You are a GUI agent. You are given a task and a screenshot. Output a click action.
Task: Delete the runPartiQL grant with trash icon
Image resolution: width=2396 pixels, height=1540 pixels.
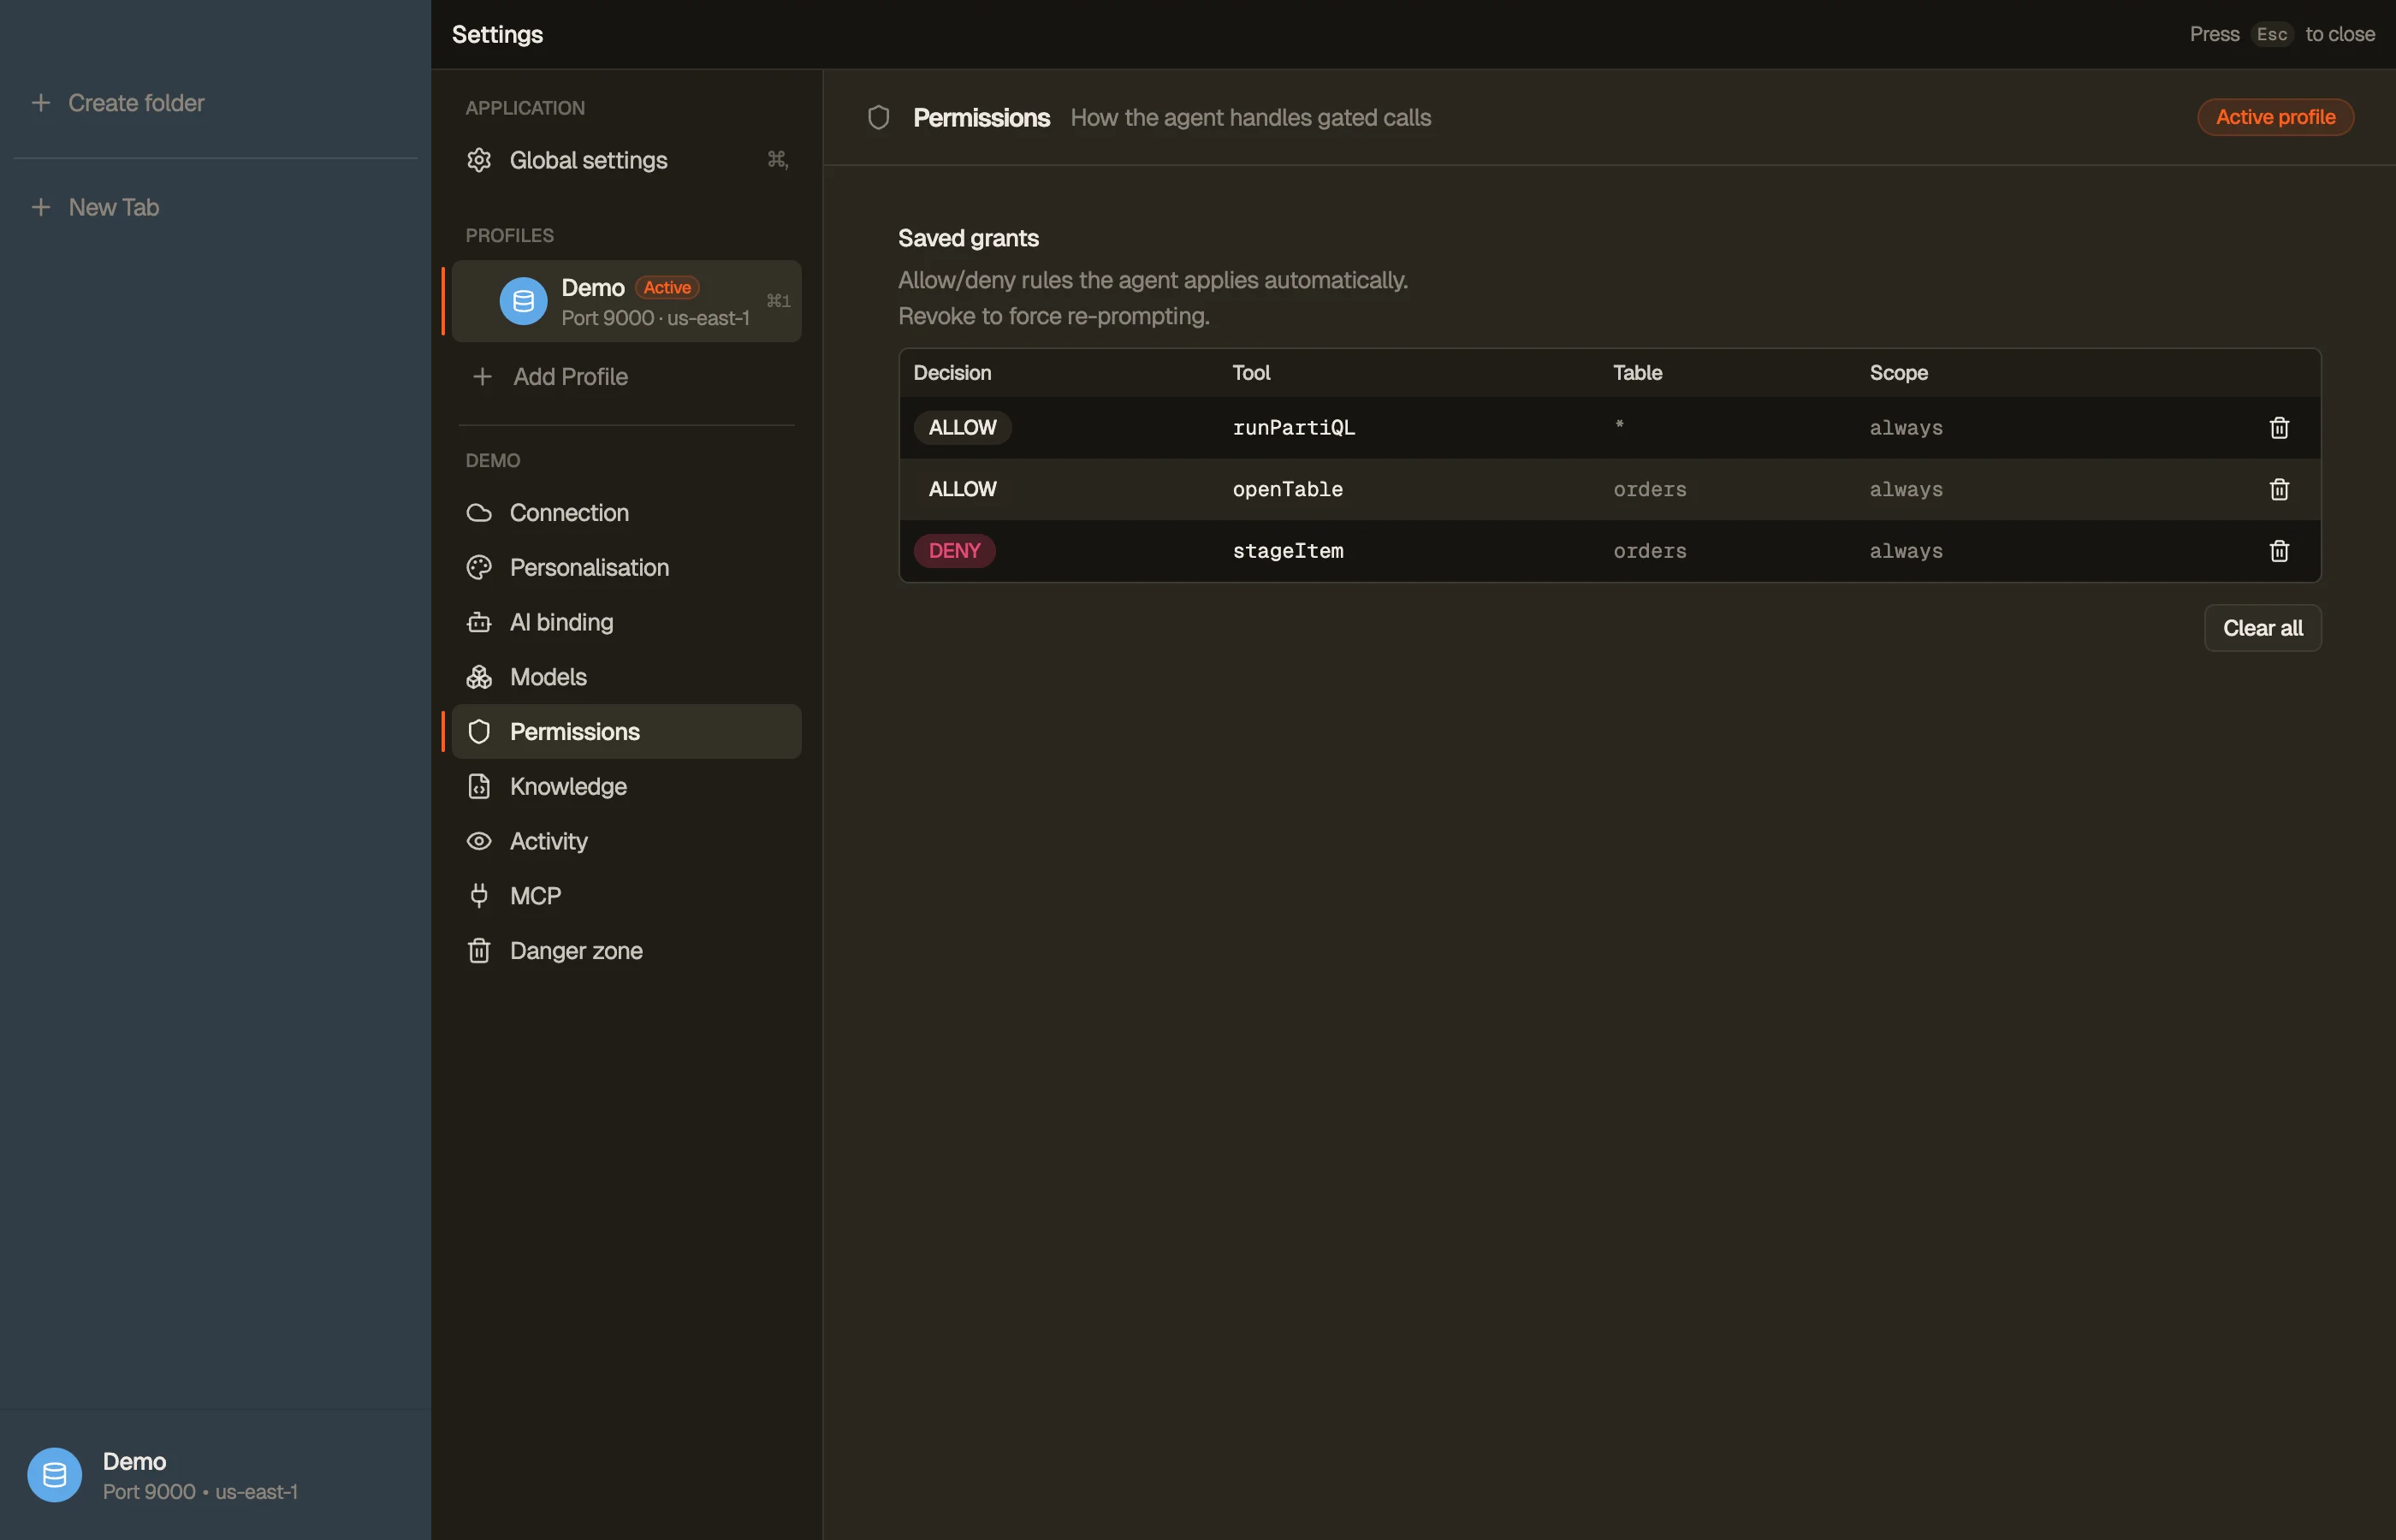(x=2279, y=428)
